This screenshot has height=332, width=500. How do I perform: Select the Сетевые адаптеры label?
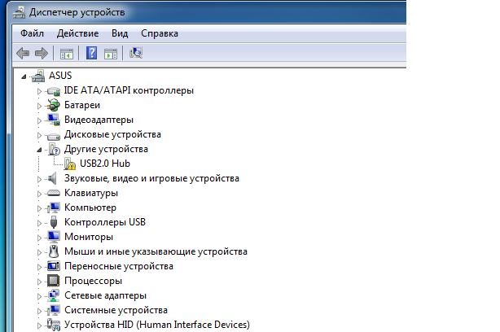point(105,295)
